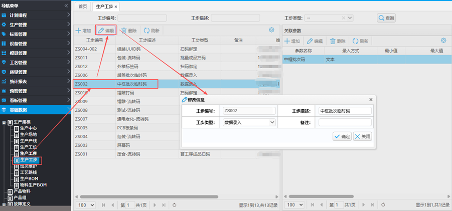Click 删除 in the 关联参数 panel
The width and height of the screenshot is (452, 211).
(x=338, y=41)
